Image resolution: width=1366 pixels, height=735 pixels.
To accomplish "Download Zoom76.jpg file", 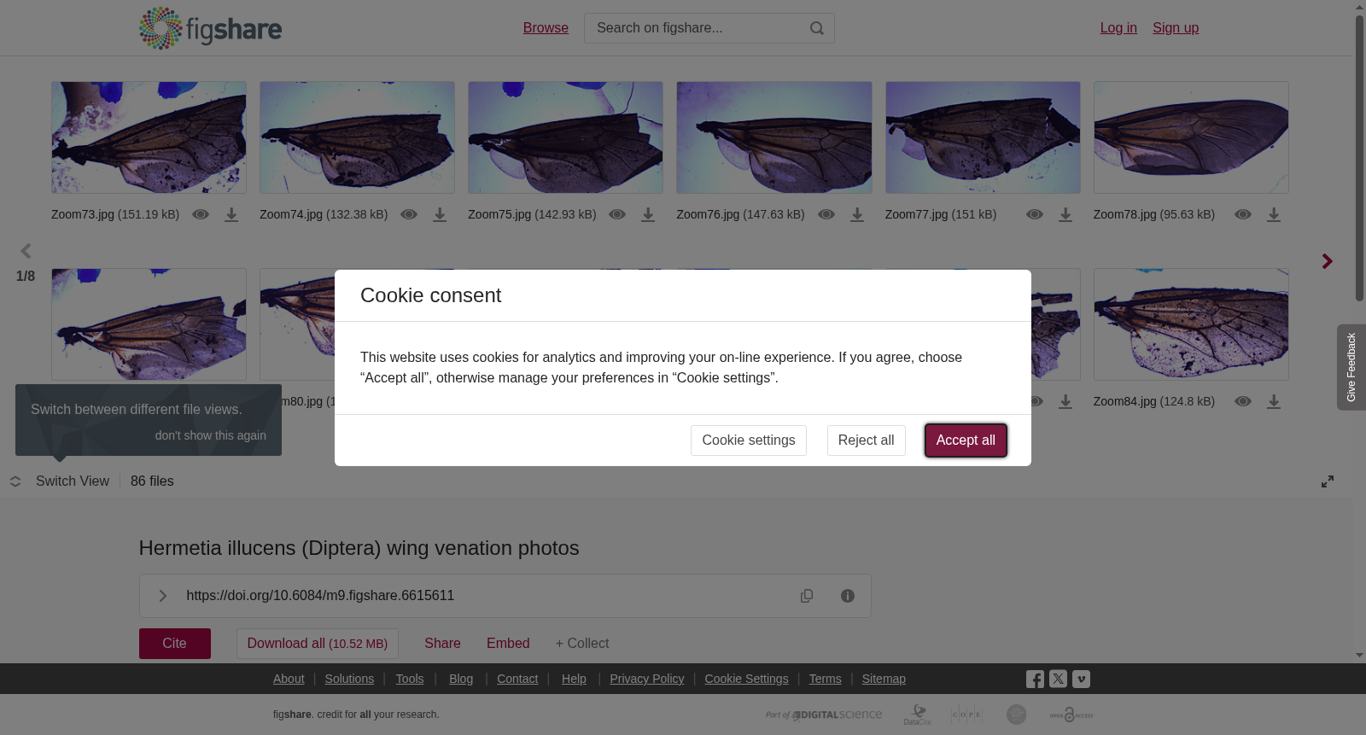I will click(857, 214).
